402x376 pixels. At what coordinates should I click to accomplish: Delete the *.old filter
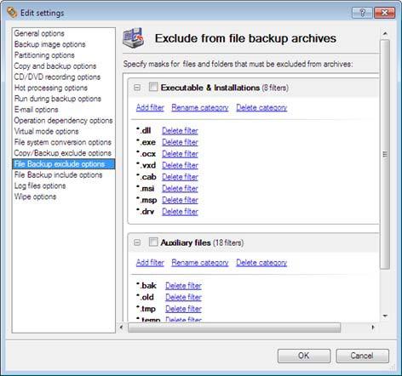[x=183, y=298]
